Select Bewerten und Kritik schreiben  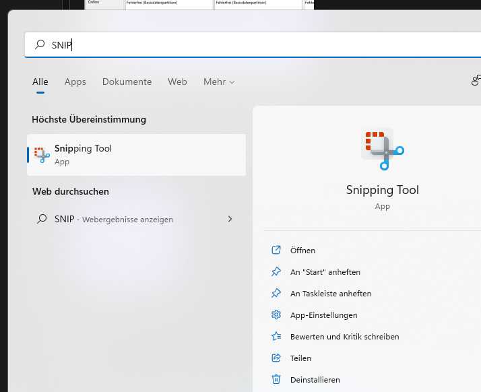point(345,337)
